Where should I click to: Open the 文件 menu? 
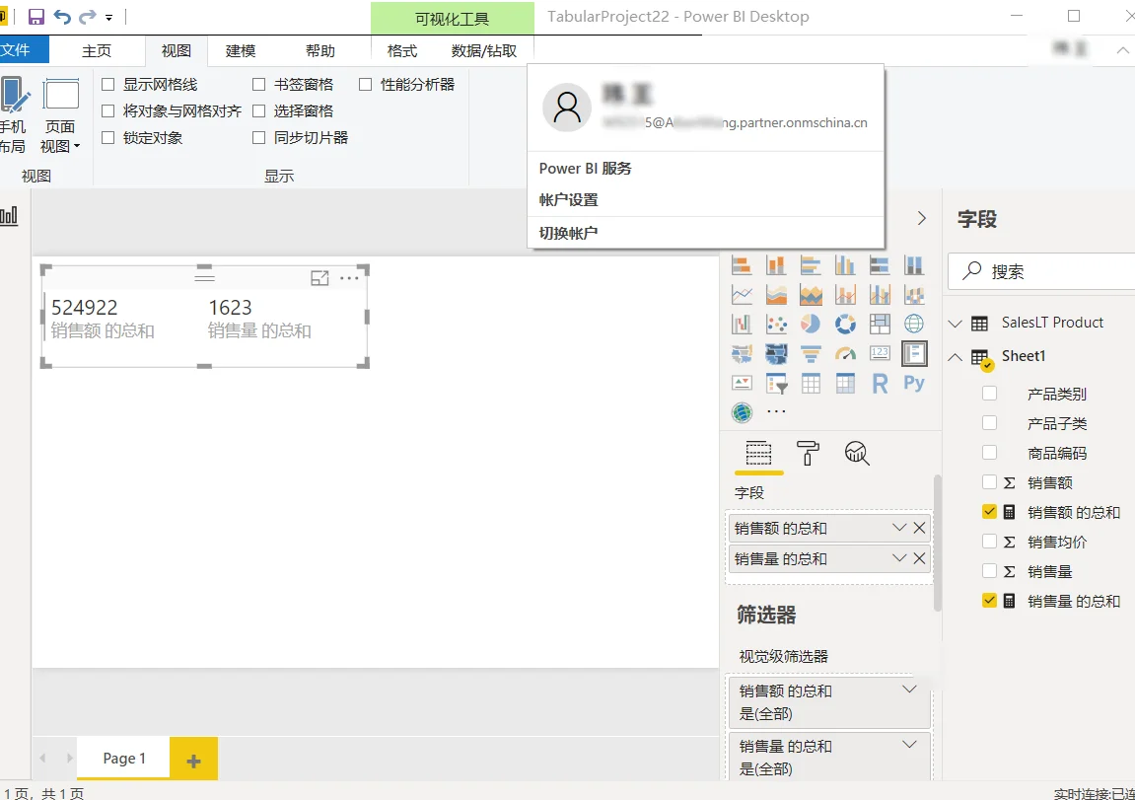pyautogui.click(x=18, y=50)
